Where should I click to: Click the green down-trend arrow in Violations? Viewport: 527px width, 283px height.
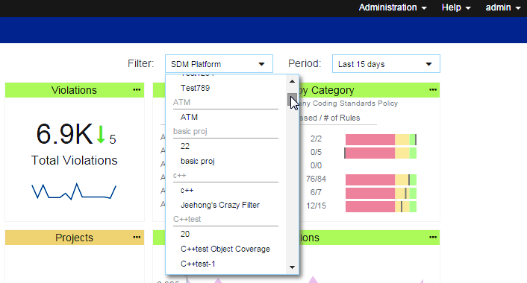[101, 135]
